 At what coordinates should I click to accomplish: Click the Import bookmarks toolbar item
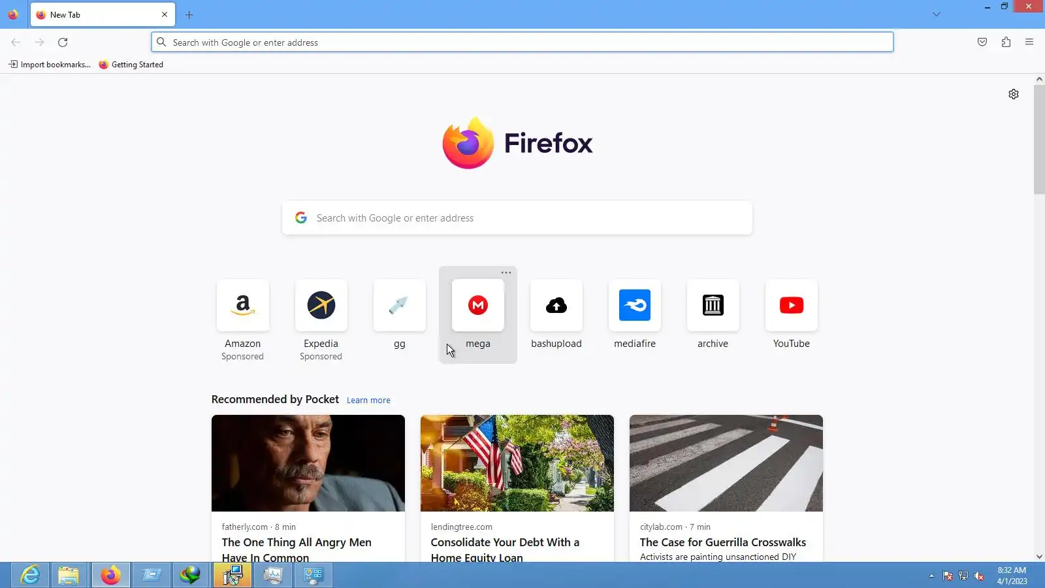coord(50,65)
